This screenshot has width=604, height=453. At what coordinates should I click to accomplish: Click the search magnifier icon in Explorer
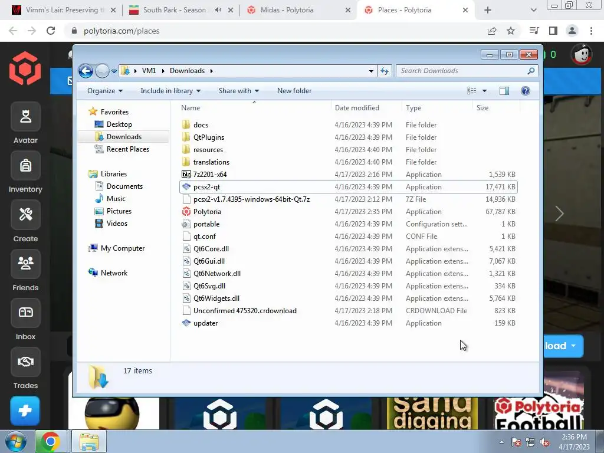531,71
